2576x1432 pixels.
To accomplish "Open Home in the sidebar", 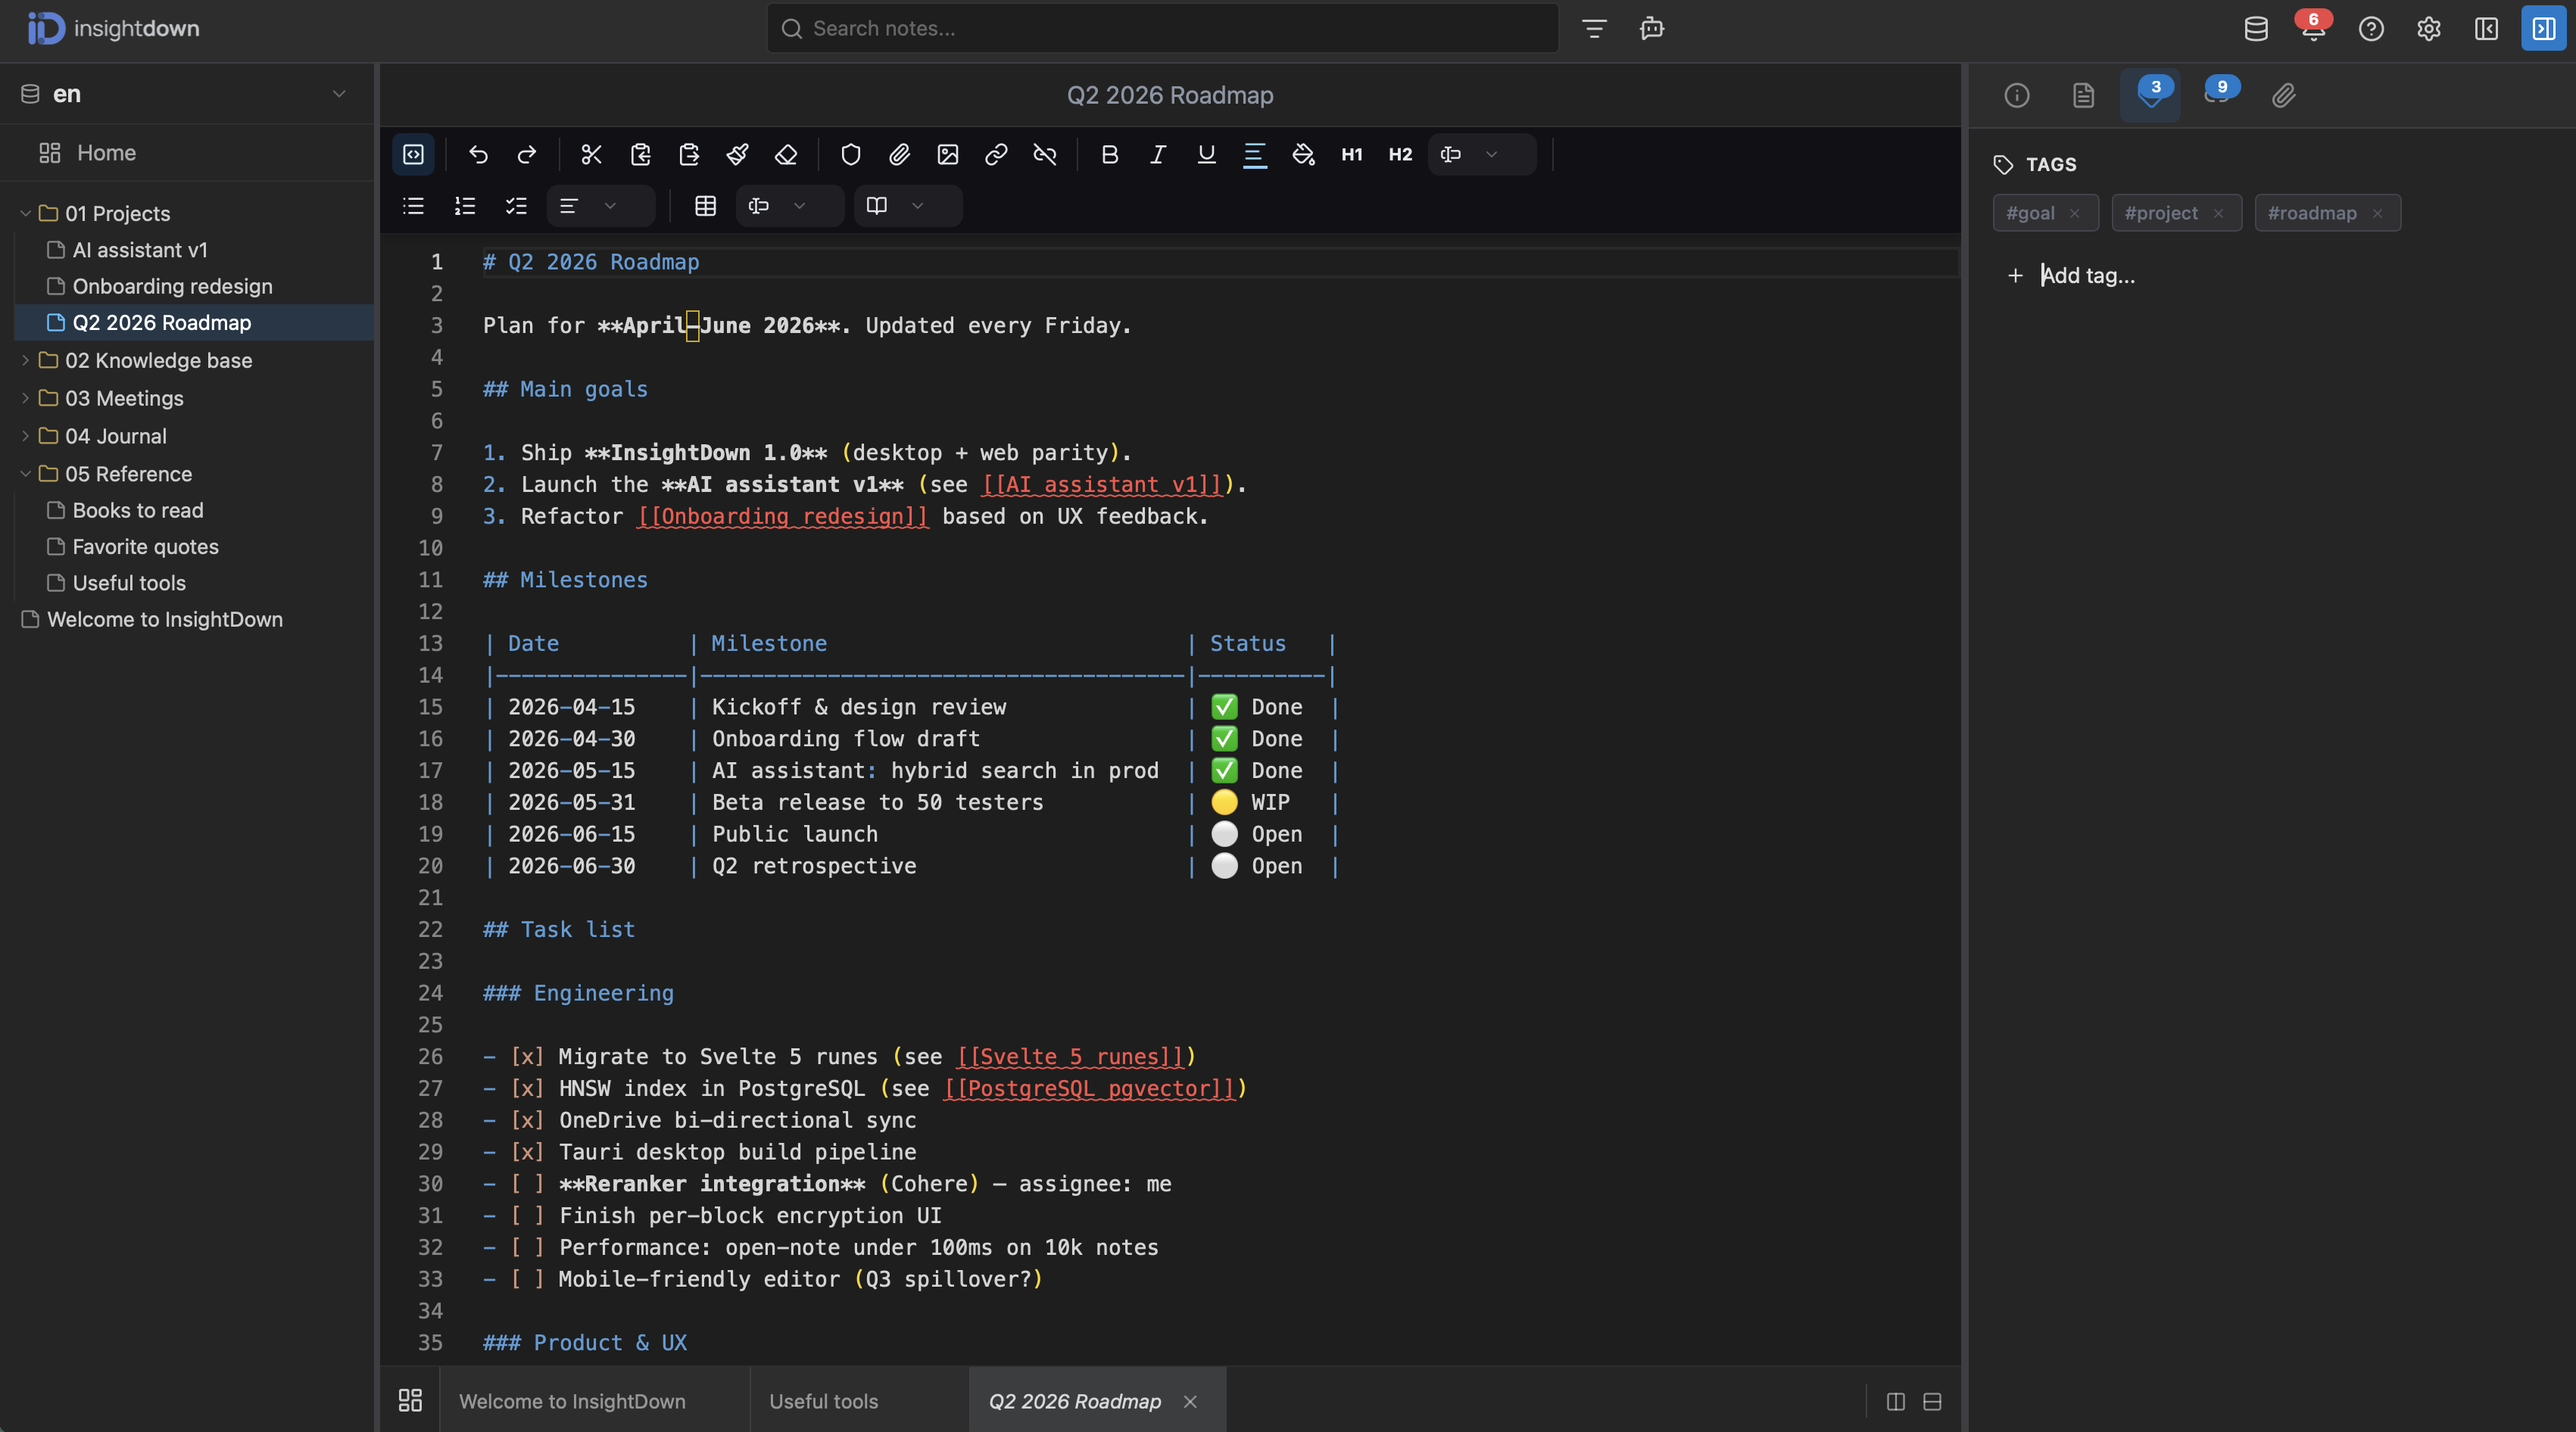I will click(187, 152).
